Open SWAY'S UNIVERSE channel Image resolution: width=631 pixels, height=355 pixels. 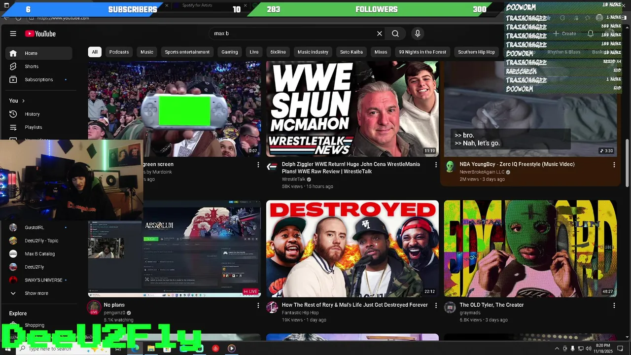(39, 280)
